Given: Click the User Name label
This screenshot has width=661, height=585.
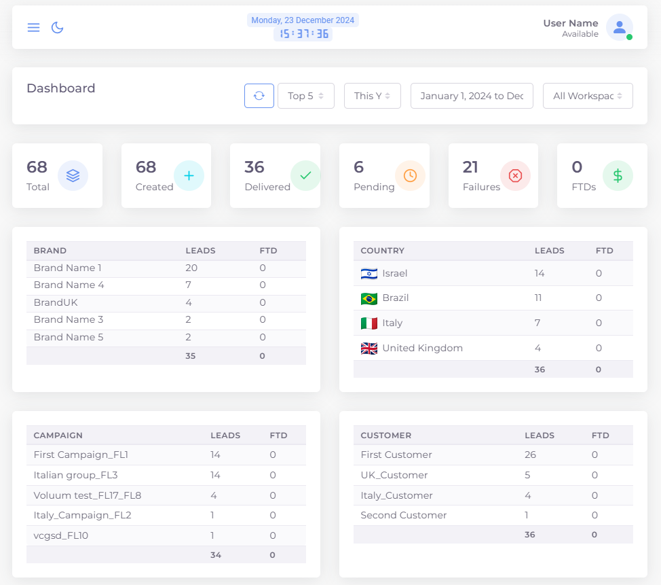Looking at the screenshot, I should point(570,23).
